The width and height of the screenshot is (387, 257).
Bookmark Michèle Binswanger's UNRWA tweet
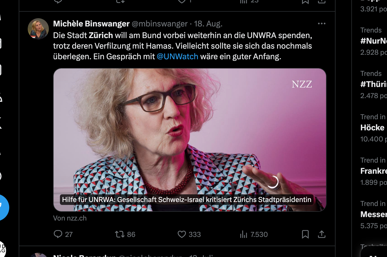305,234
